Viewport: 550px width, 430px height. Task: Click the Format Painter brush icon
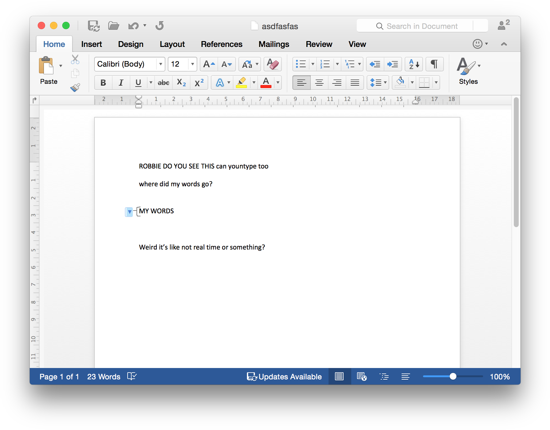point(75,87)
